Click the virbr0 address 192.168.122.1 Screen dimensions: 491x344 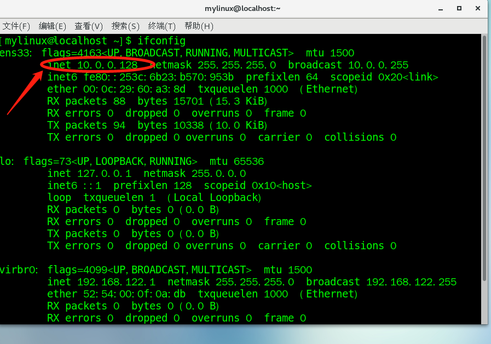(117, 282)
